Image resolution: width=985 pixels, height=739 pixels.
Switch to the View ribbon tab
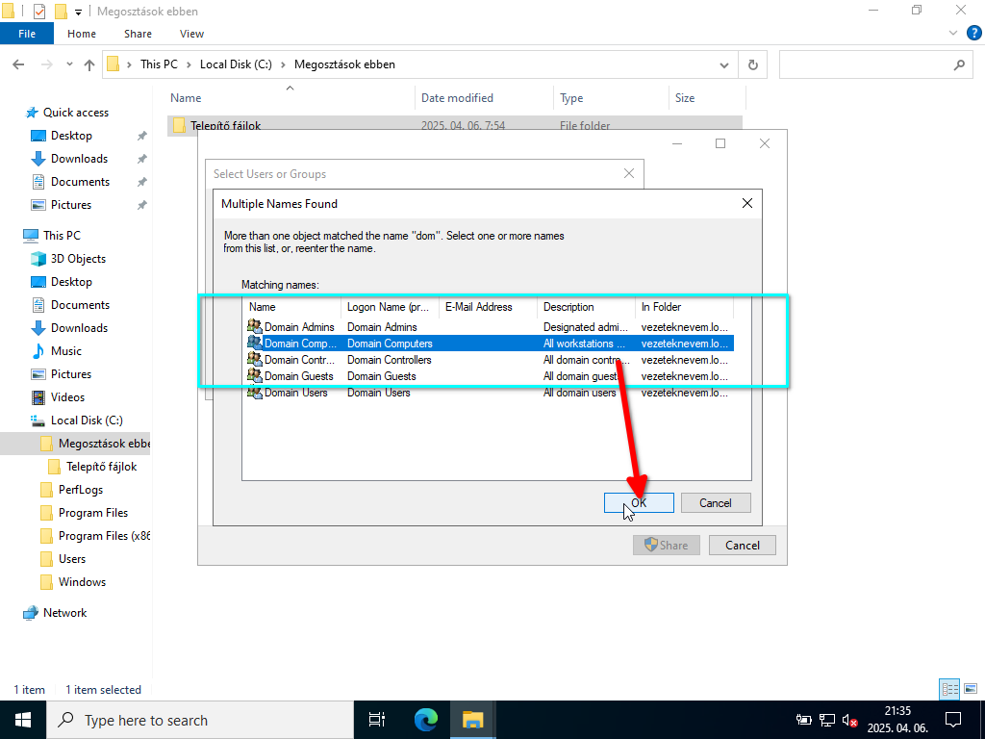coord(191,34)
